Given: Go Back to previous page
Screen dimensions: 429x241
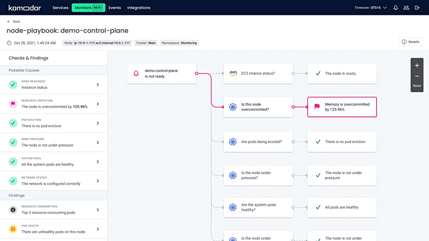Looking at the screenshot, I should pyautogui.click(x=14, y=21).
